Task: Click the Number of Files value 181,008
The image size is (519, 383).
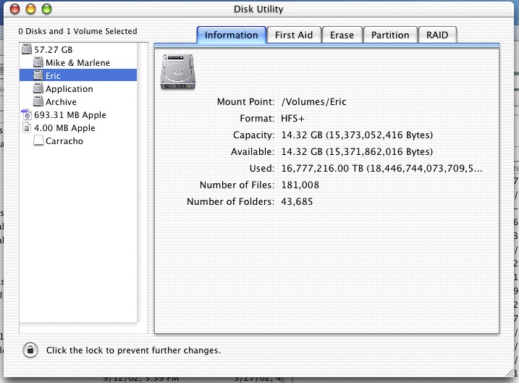Action: [300, 185]
